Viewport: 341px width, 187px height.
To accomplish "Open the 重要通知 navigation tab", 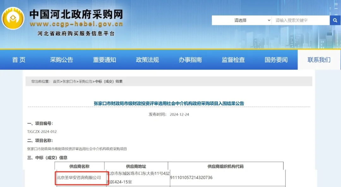I will 105,60.
